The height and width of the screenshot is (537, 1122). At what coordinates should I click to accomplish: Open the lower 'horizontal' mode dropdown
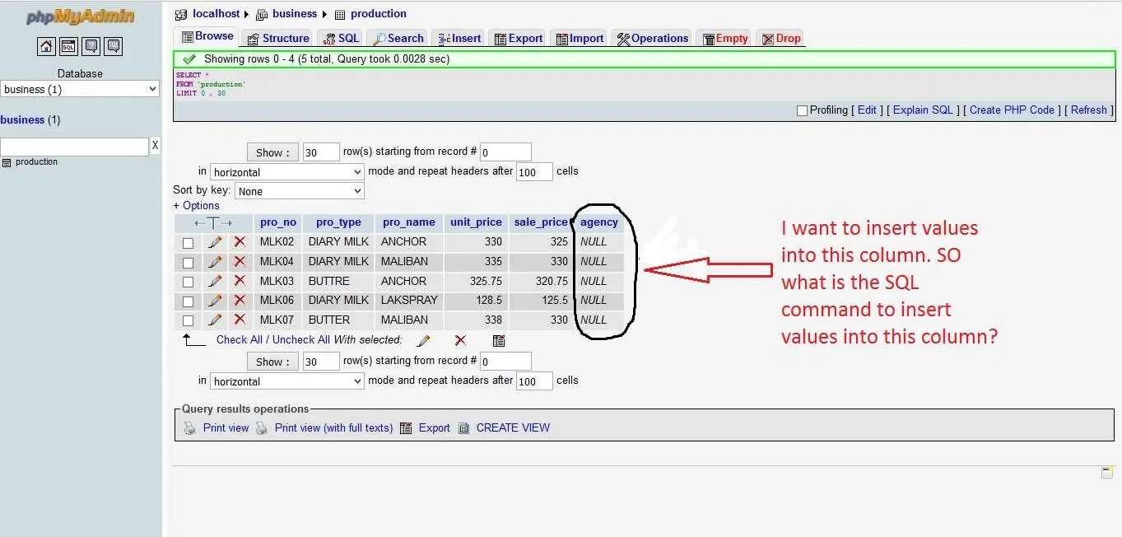tap(287, 381)
